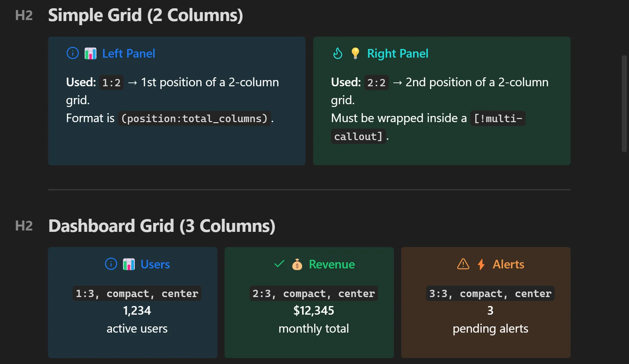The height and width of the screenshot is (364, 629).
Task: Click the lightning bolt emoji beside Alerts
Action: [481, 264]
